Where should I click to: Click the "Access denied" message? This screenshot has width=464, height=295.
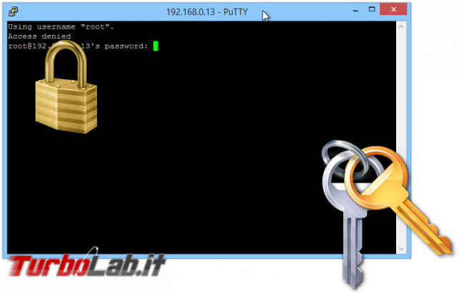tap(39, 36)
